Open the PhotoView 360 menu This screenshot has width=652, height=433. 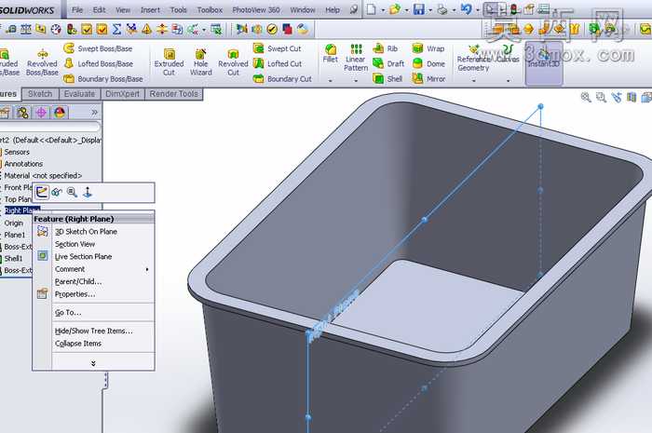point(256,9)
